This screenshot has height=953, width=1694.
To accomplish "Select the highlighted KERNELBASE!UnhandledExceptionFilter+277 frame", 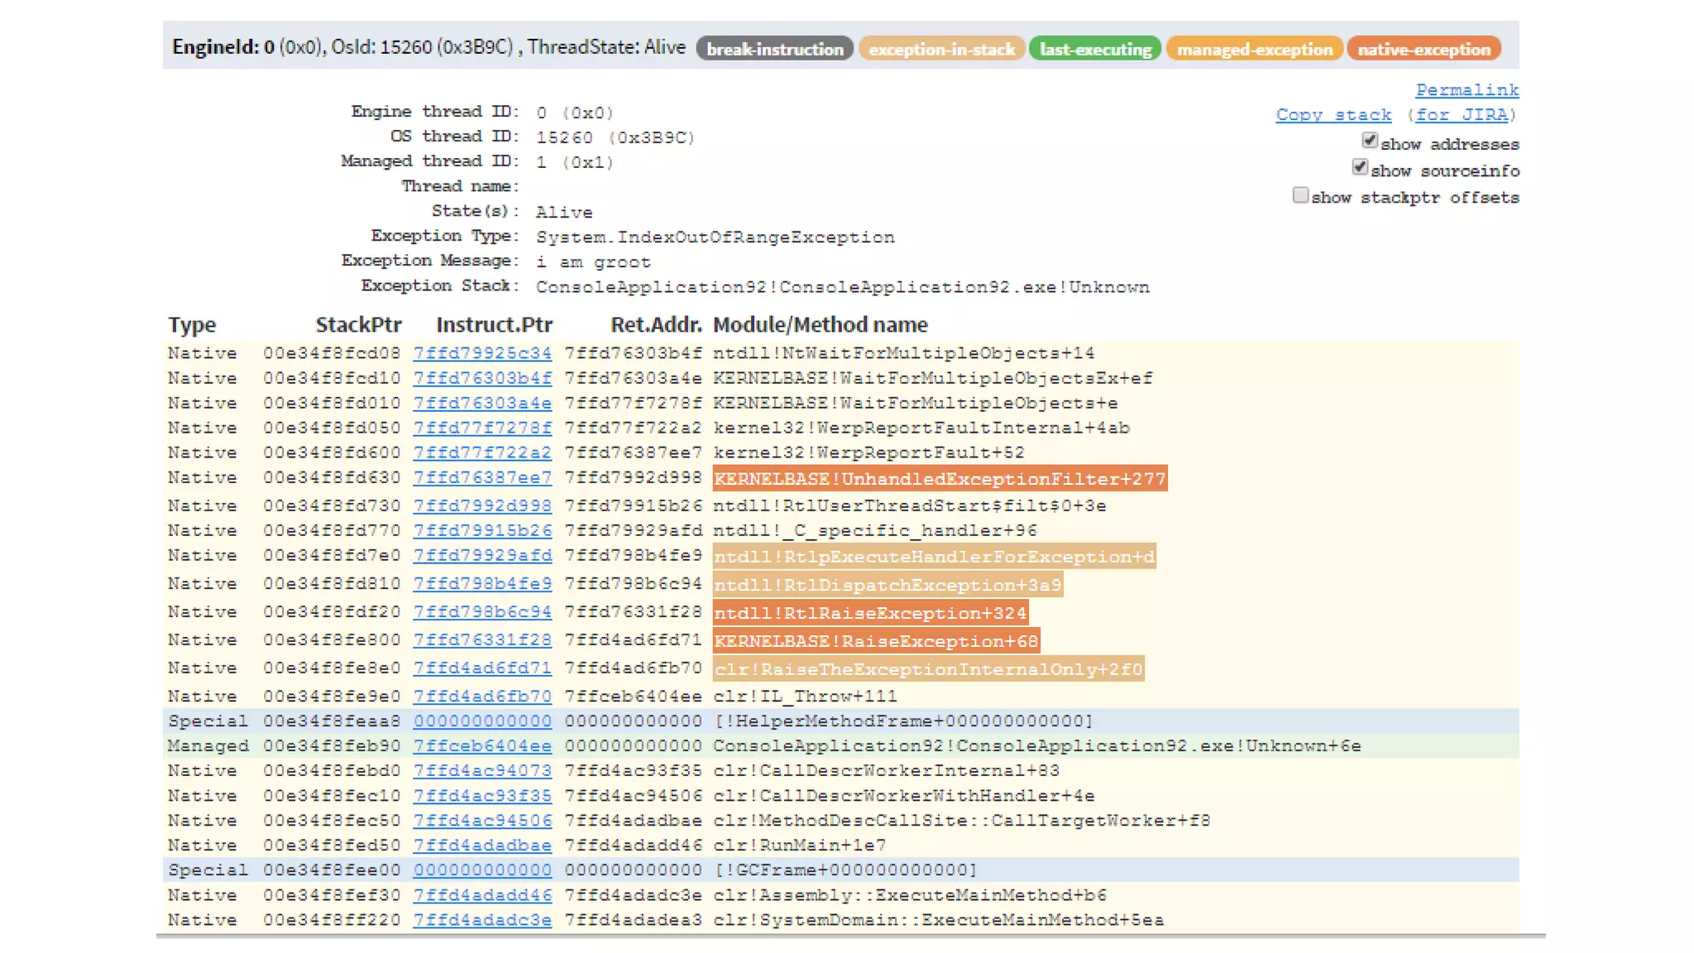I will (x=940, y=479).
